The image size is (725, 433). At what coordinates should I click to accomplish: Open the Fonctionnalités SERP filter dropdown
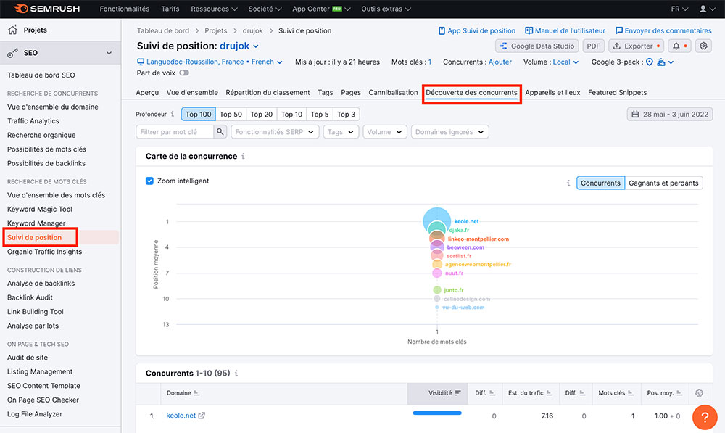tap(274, 132)
